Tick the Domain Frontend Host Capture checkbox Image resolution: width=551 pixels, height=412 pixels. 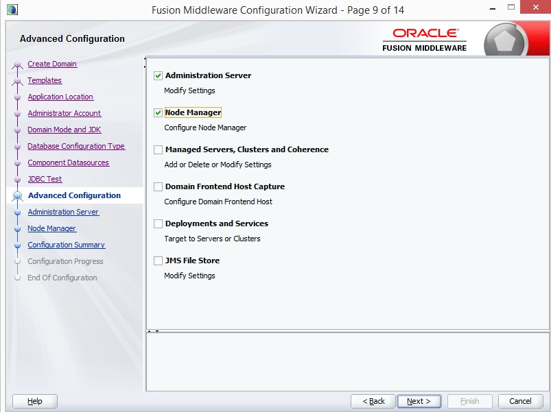158,186
